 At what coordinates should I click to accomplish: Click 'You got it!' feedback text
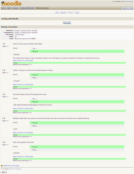17,81
